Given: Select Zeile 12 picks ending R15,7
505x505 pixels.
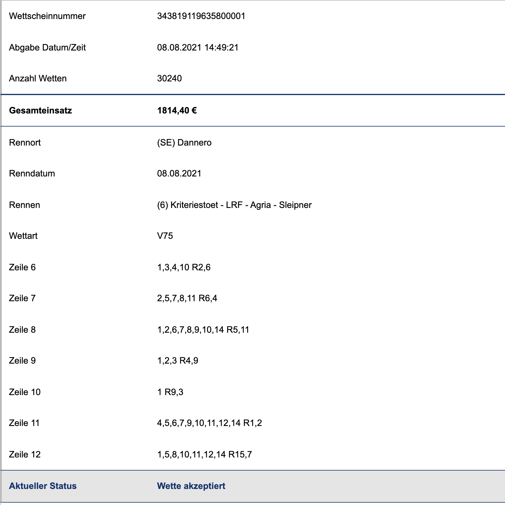Looking at the screenshot, I should pyautogui.click(x=204, y=454).
